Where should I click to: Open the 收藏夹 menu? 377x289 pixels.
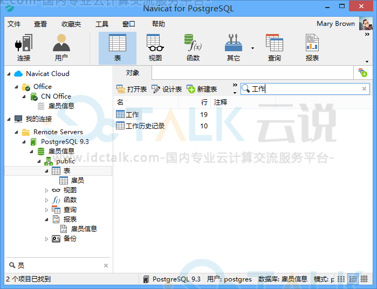tap(71, 24)
